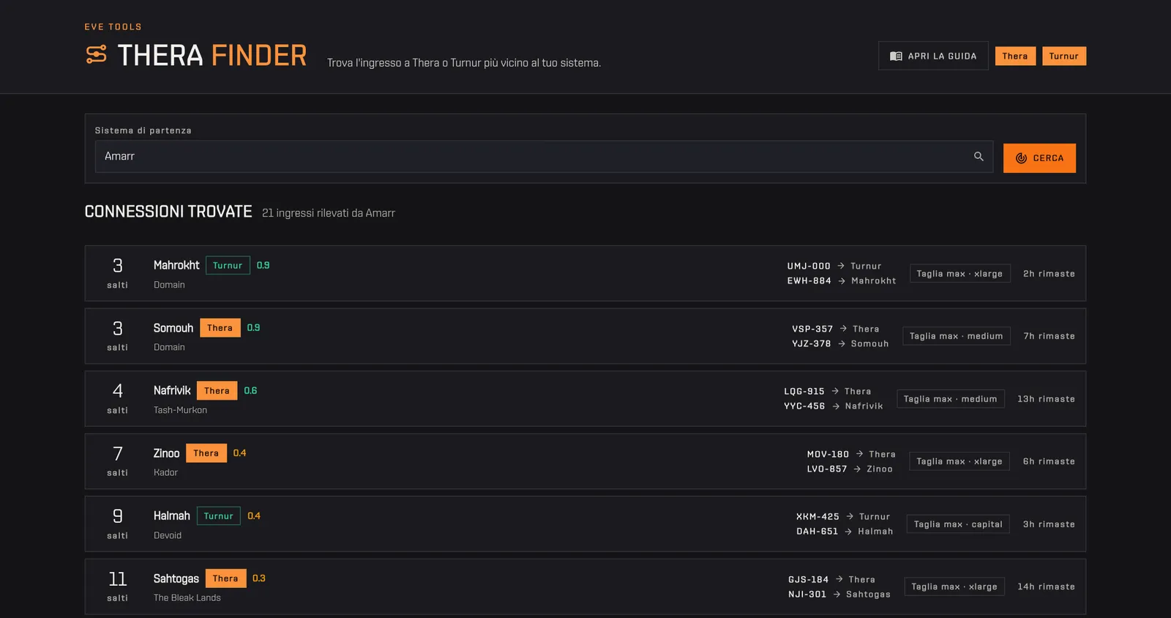
Task: Click the Thera tag next to Nafrivik
Action: (x=217, y=390)
